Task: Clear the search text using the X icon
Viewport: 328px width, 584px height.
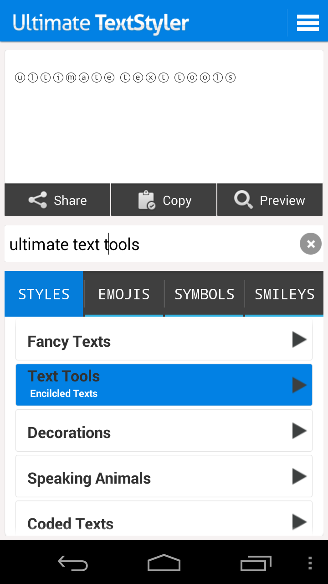Action: 310,244
